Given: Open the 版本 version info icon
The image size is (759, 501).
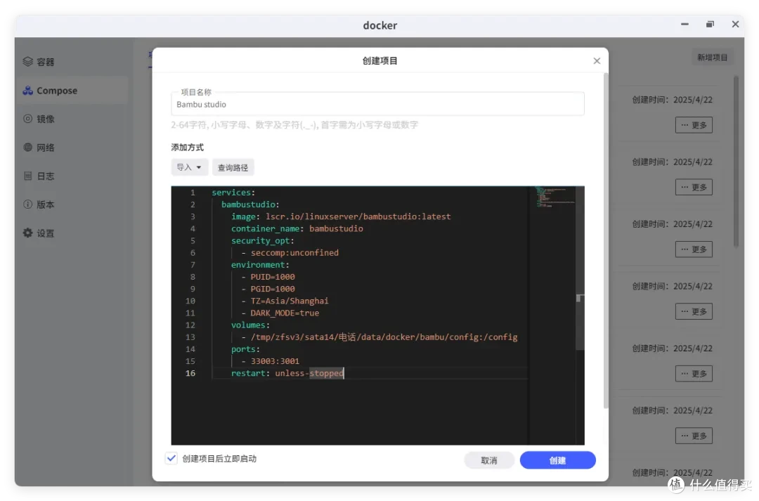Looking at the screenshot, I should (x=28, y=204).
